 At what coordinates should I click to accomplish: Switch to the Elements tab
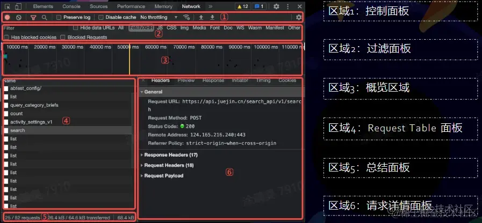(43, 6)
